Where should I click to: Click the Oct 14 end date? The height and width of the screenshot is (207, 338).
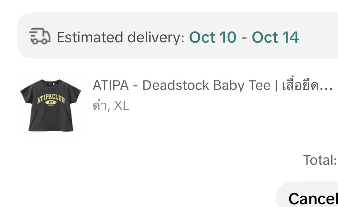[275, 37]
